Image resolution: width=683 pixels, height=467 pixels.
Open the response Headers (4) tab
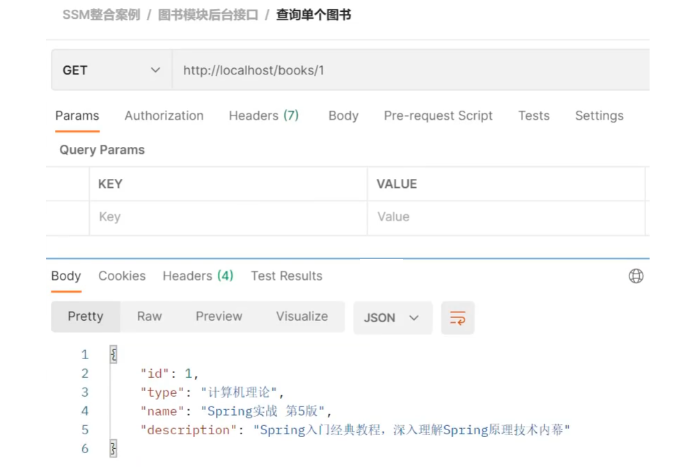pyautogui.click(x=198, y=276)
